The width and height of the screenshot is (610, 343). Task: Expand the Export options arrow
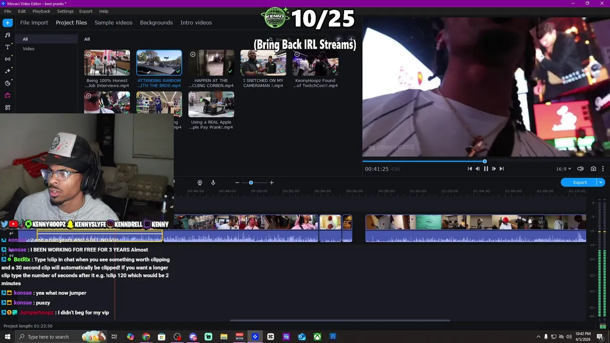(x=600, y=182)
